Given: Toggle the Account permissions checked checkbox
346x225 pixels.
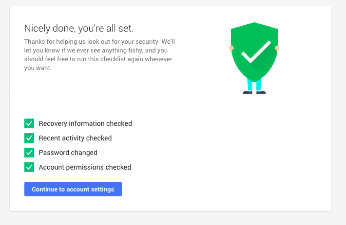Looking at the screenshot, I should point(29,167).
